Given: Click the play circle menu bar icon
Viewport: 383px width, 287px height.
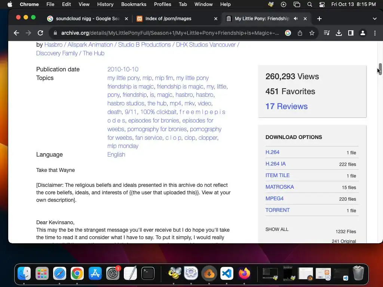Looking at the screenshot, I should [284, 4].
